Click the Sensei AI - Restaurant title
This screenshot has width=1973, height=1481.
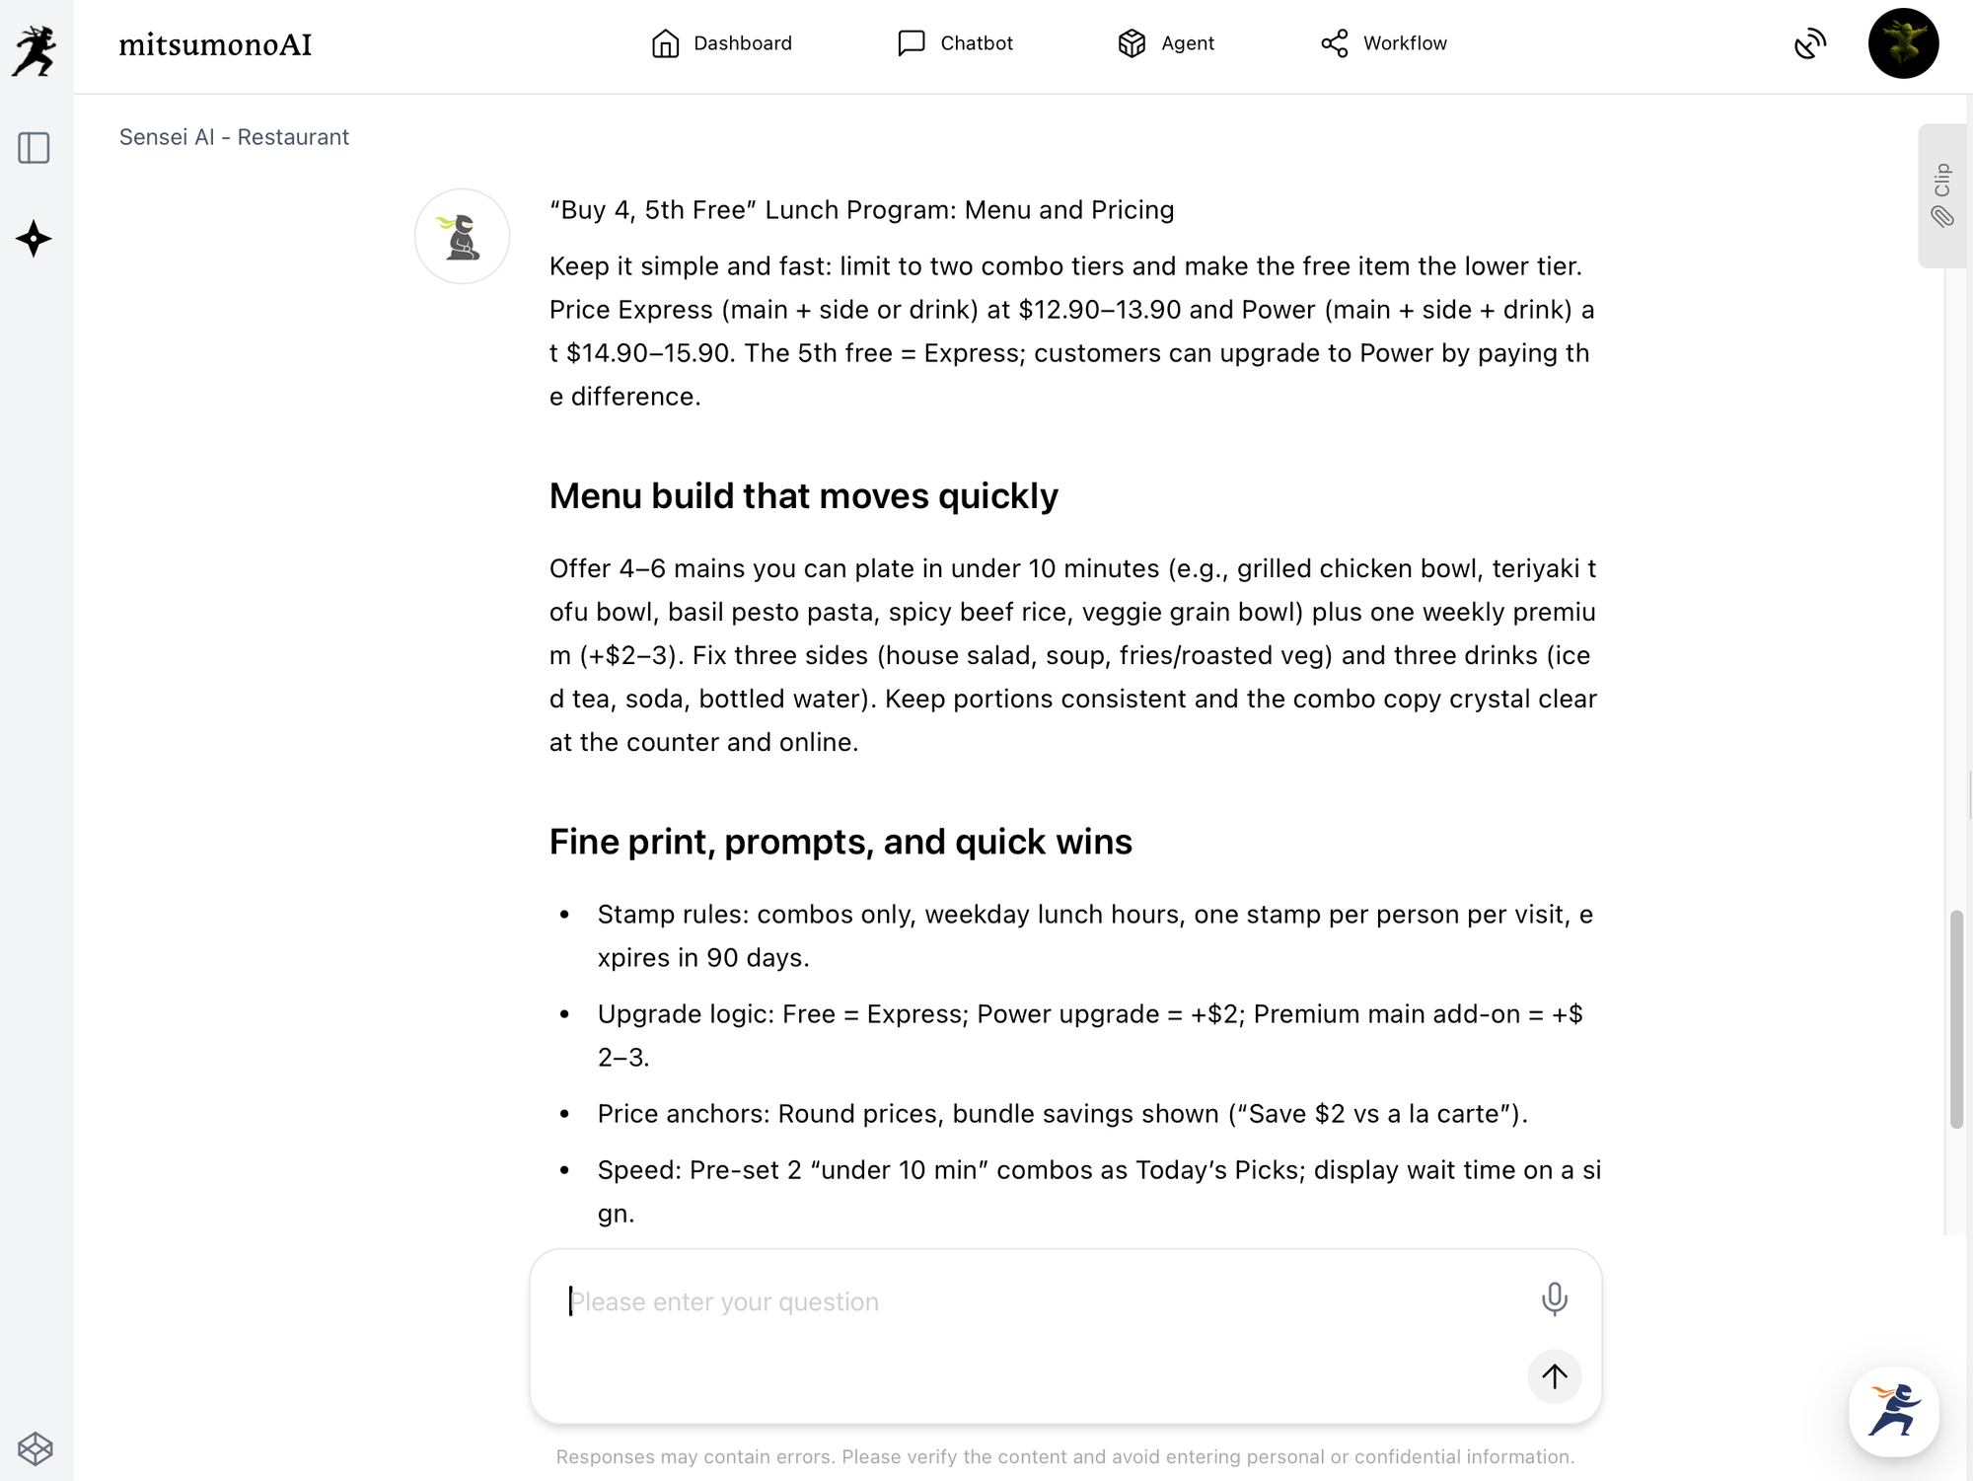point(234,137)
